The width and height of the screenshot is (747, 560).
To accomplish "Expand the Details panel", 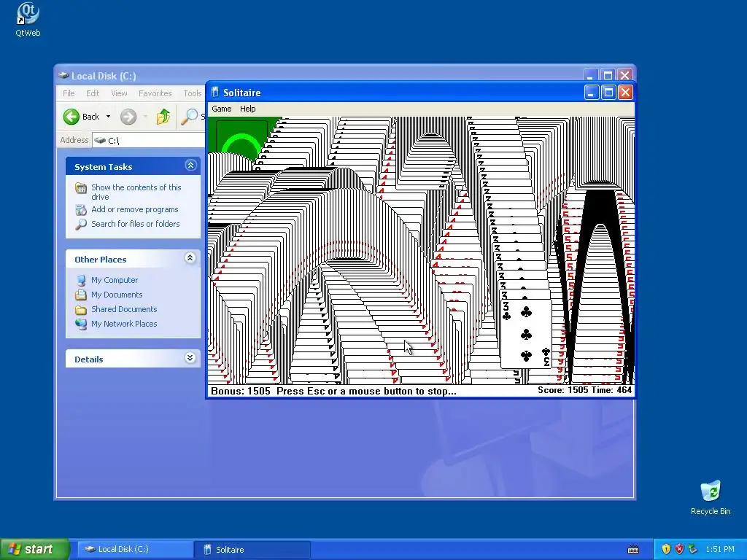I will point(190,357).
